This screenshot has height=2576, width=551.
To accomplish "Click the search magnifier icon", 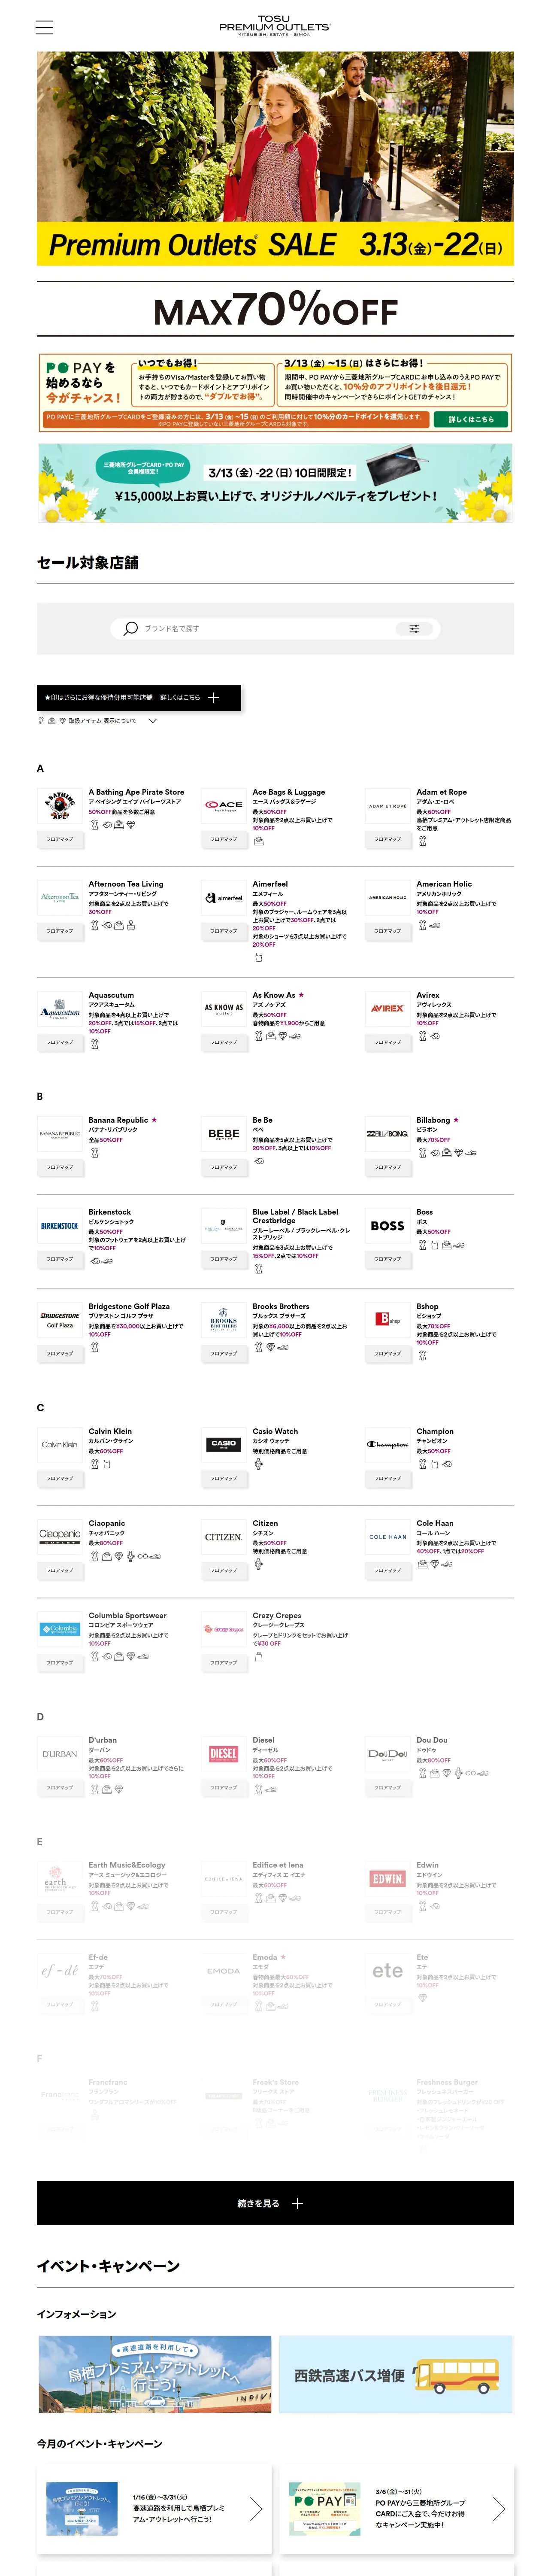I will (x=130, y=628).
